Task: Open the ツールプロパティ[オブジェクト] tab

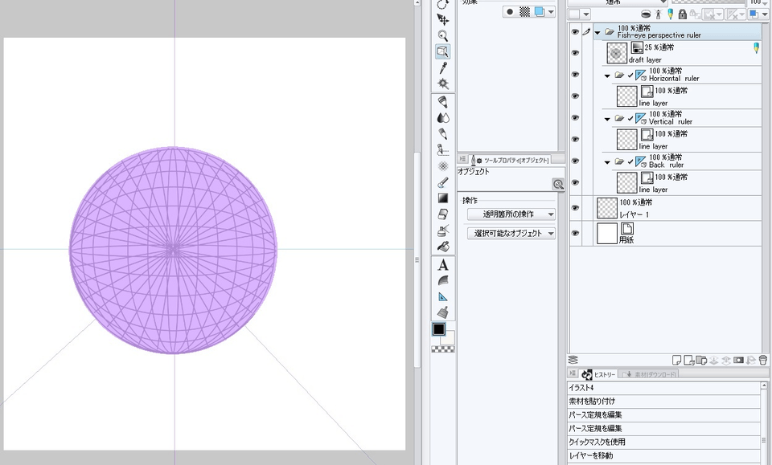Action: coord(511,160)
